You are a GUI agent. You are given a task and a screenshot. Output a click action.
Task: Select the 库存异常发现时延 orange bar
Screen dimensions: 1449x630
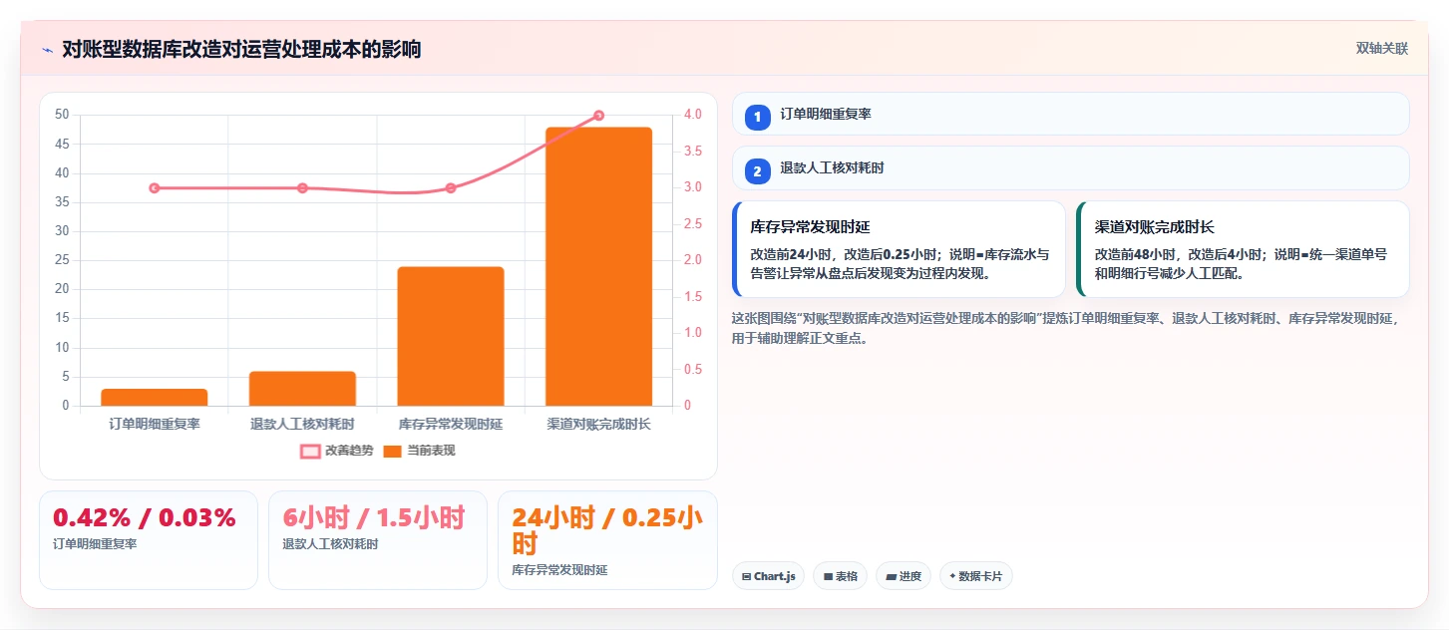(451, 336)
